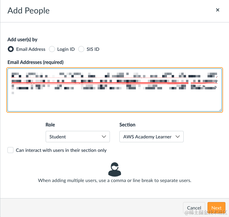
Task: Expand the Section dropdown AWS Academy Learner
Action: (x=151, y=137)
